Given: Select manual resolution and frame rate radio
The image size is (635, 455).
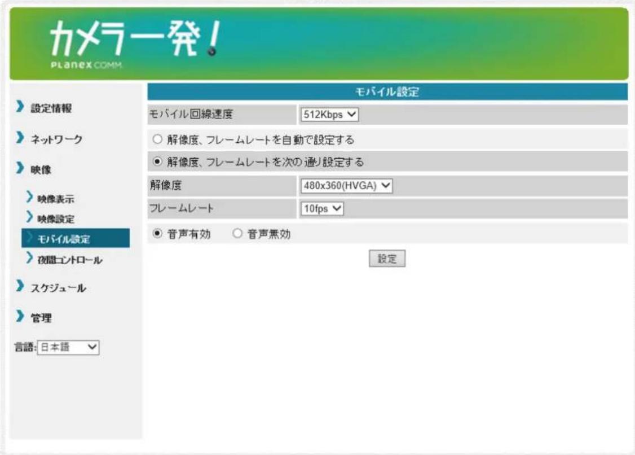Looking at the screenshot, I should pyautogui.click(x=157, y=162).
